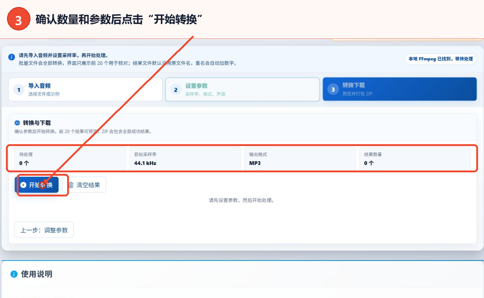Click the 本地 FFmpeg 已找到 status badge
The width and height of the screenshot is (484, 298).
point(441,59)
